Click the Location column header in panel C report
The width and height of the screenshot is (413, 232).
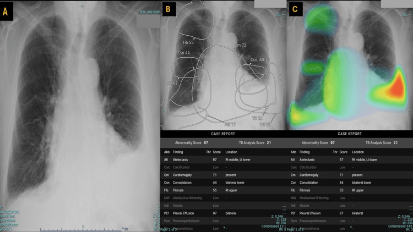pyautogui.click(x=358, y=152)
